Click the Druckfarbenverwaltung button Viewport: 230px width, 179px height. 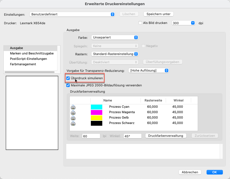166,136
